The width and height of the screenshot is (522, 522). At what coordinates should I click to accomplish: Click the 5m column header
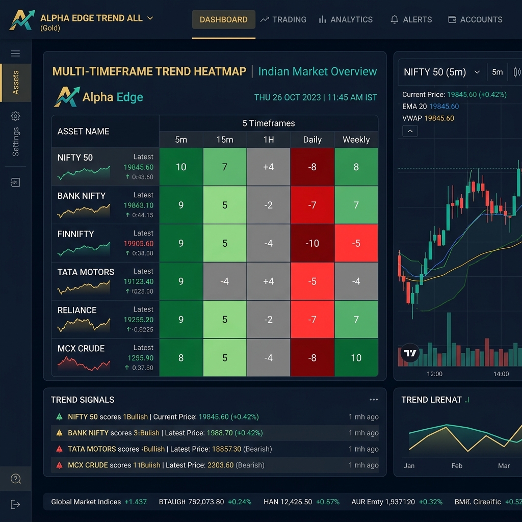(181, 140)
